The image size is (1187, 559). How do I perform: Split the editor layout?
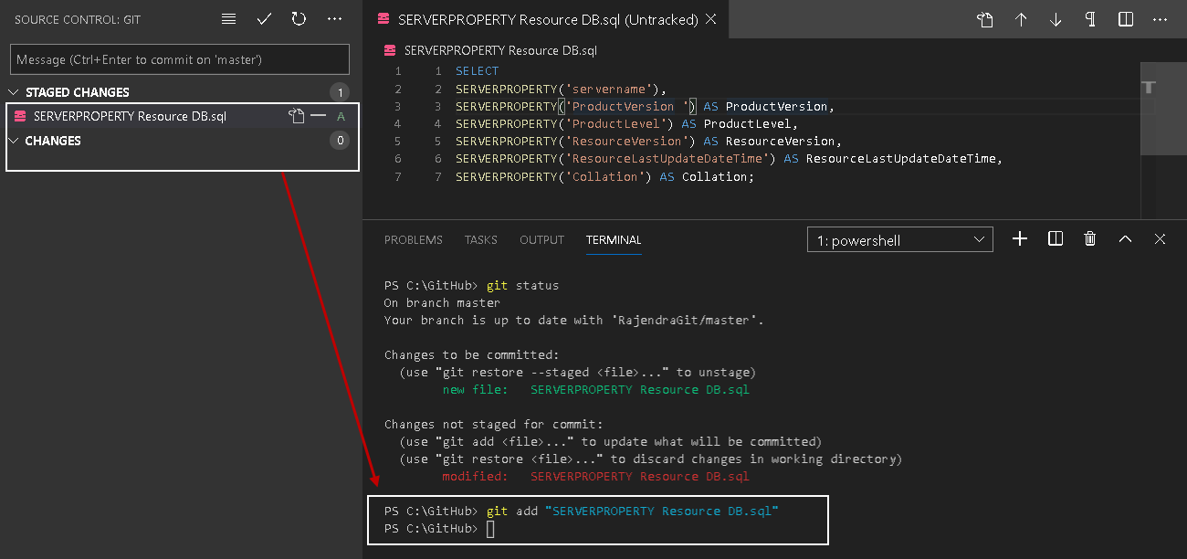(x=1126, y=19)
